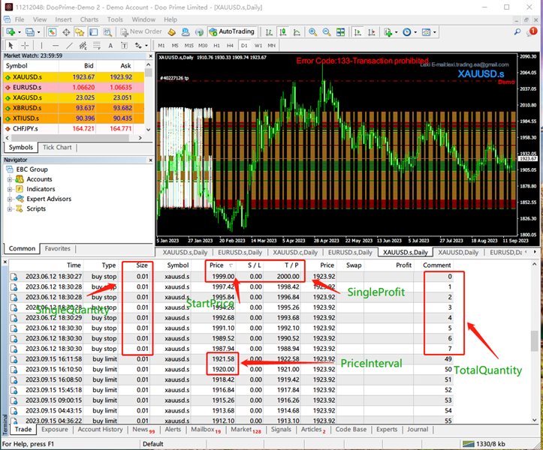
Task: Select the Text Label tool
Action: coord(124,45)
